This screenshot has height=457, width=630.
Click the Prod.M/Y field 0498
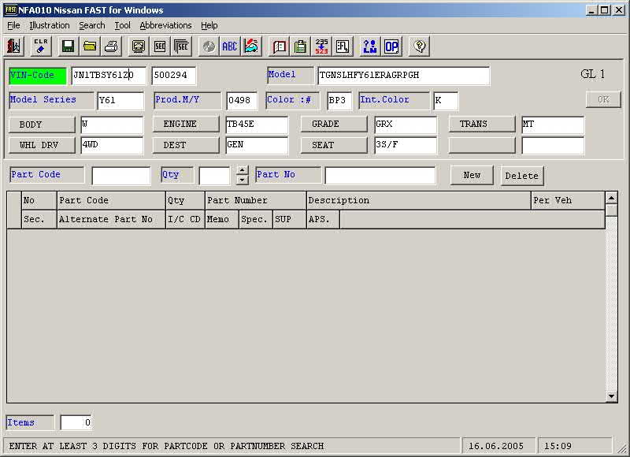pyautogui.click(x=242, y=101)
